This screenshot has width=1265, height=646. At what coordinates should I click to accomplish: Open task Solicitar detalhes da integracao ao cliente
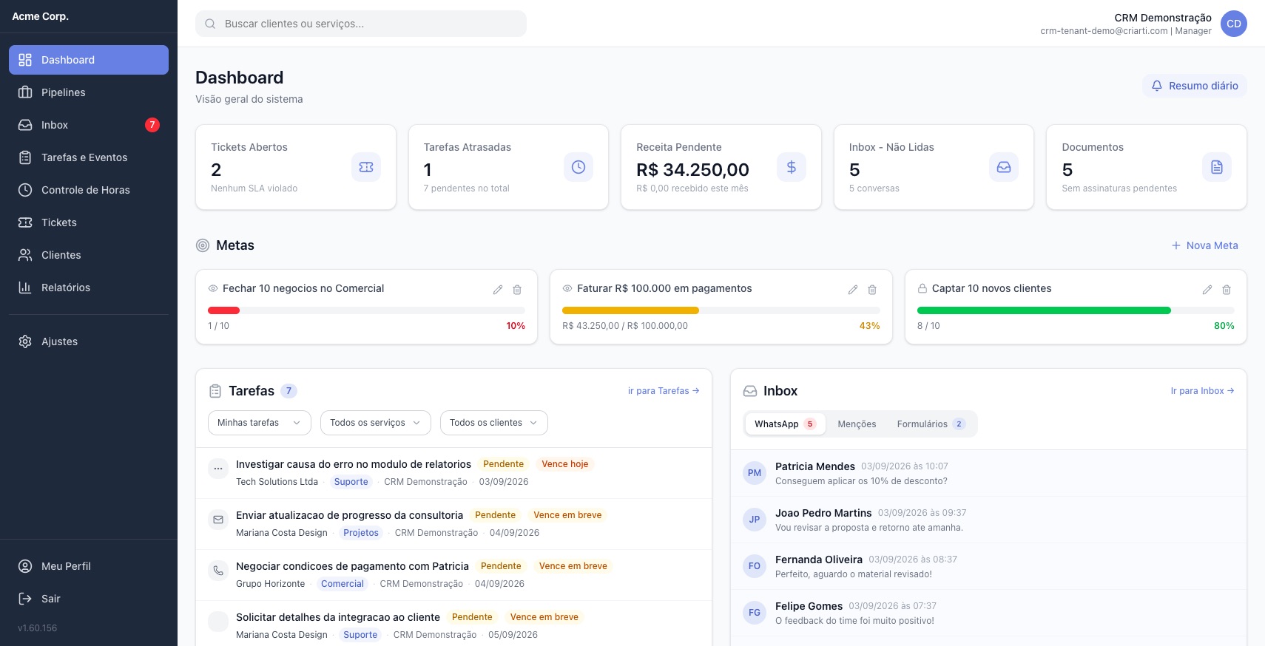coord(338,617)
